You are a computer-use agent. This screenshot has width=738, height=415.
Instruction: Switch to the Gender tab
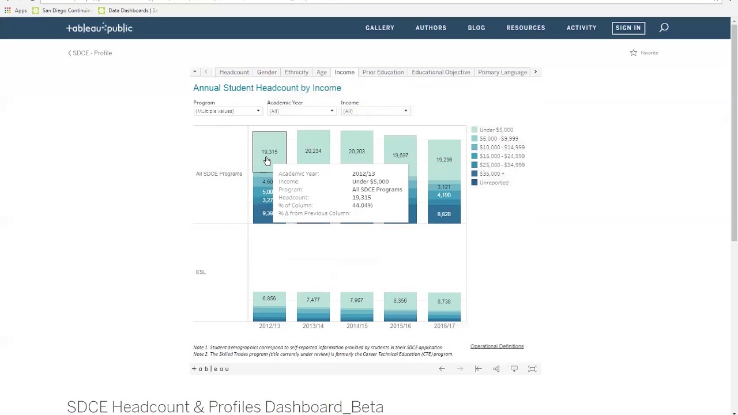point(267,72)
